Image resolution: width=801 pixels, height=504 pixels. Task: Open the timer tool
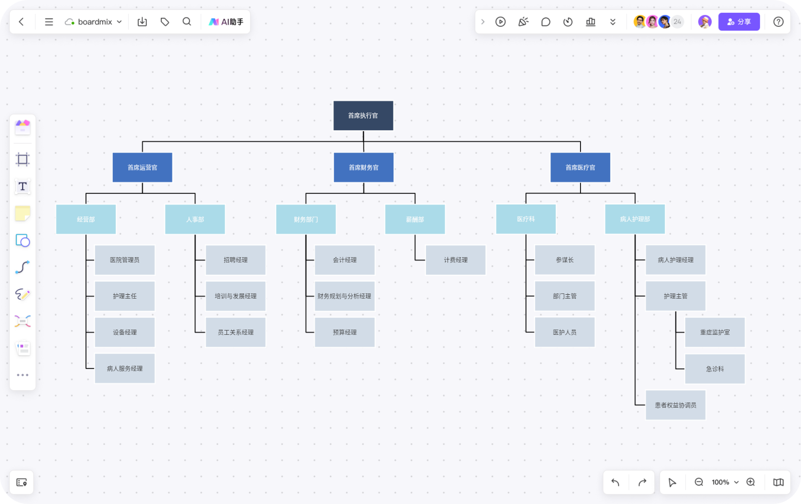point(568,22)
